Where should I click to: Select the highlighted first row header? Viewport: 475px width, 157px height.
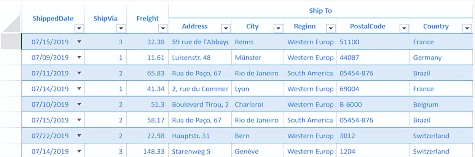pyautogui.click(x=11, y=42)
